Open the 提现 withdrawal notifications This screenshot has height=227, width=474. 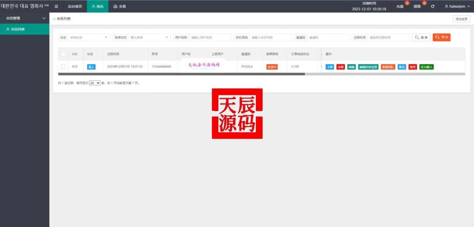tap(417, 6)
